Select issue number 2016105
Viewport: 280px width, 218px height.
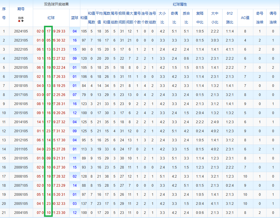tap(21, 104)
